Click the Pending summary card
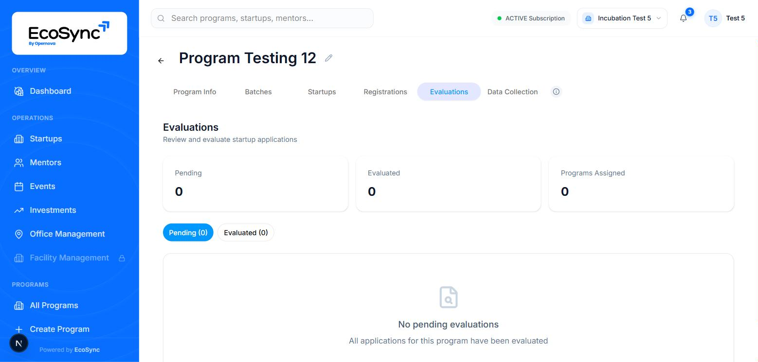The image size is (758, 362). click(255, 184)
